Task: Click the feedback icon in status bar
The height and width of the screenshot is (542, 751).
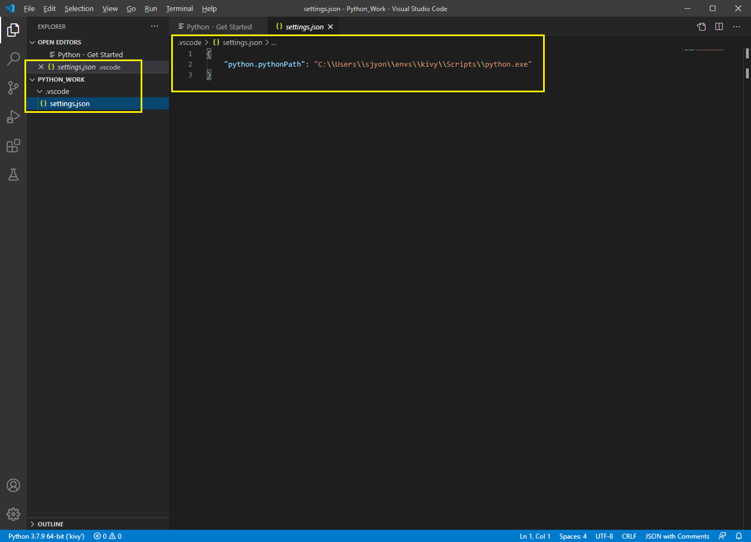Action: click(x=722, y=536)
